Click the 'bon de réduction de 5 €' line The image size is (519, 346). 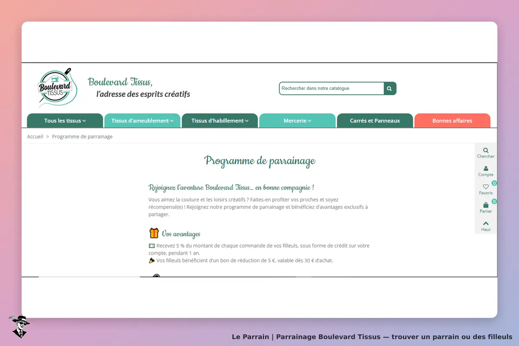pos(241,261)
